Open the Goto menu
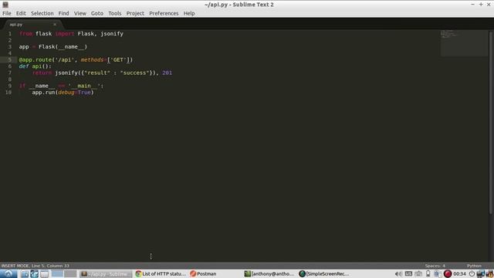This screenshot has width=494, height=278. 97,13
